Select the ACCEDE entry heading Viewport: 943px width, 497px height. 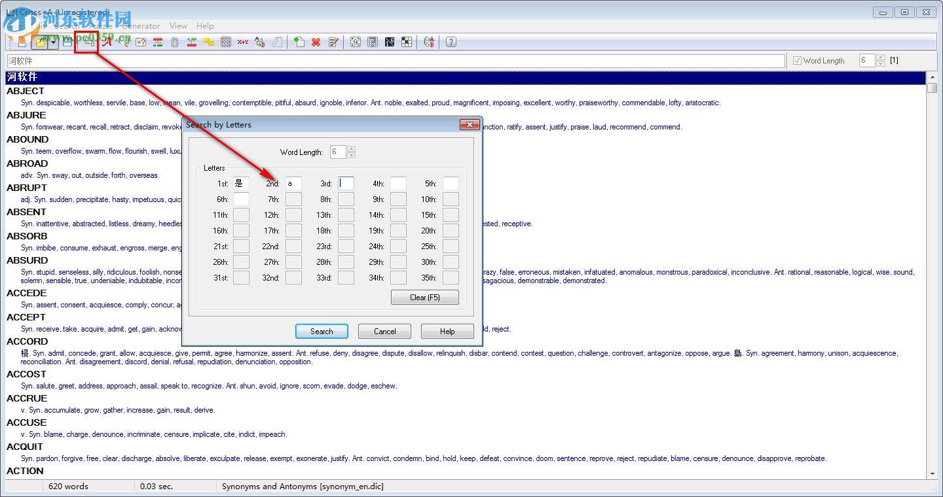(27, 294)
